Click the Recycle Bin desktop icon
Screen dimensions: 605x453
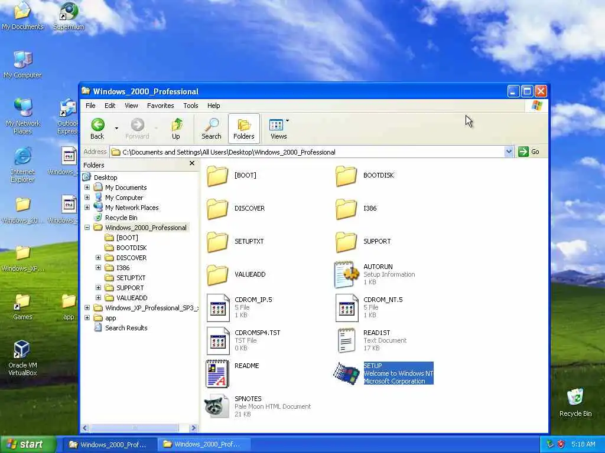point(575,402)
